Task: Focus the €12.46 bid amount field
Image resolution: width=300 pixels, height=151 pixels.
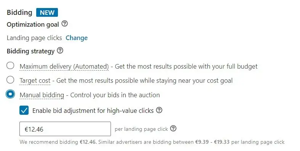Action: pyautogui.click(x=65, y=129)
